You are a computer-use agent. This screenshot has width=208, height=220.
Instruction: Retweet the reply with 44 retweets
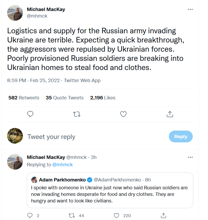click(72, 216)
